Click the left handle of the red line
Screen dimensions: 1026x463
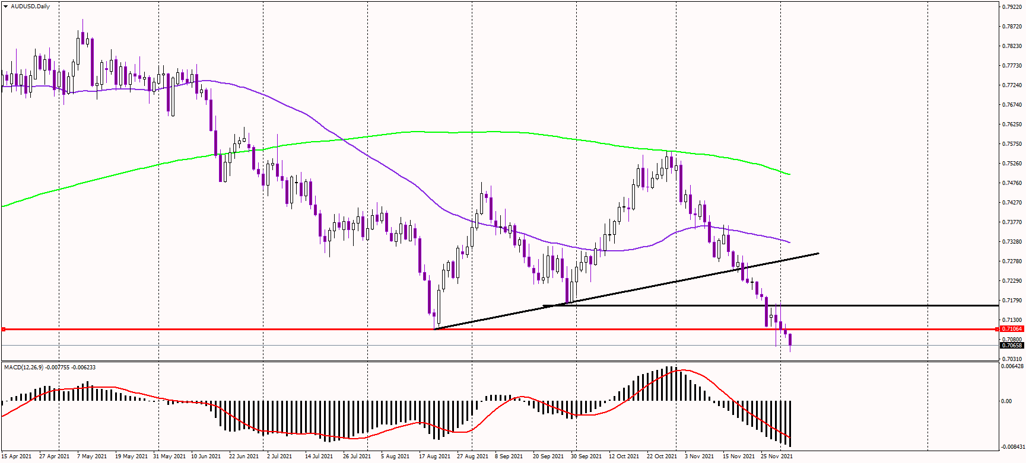pyautogui.click(x=4, y=329)
